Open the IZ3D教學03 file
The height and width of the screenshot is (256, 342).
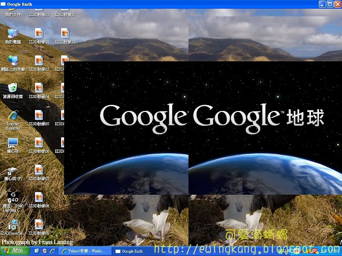point(39,63)
